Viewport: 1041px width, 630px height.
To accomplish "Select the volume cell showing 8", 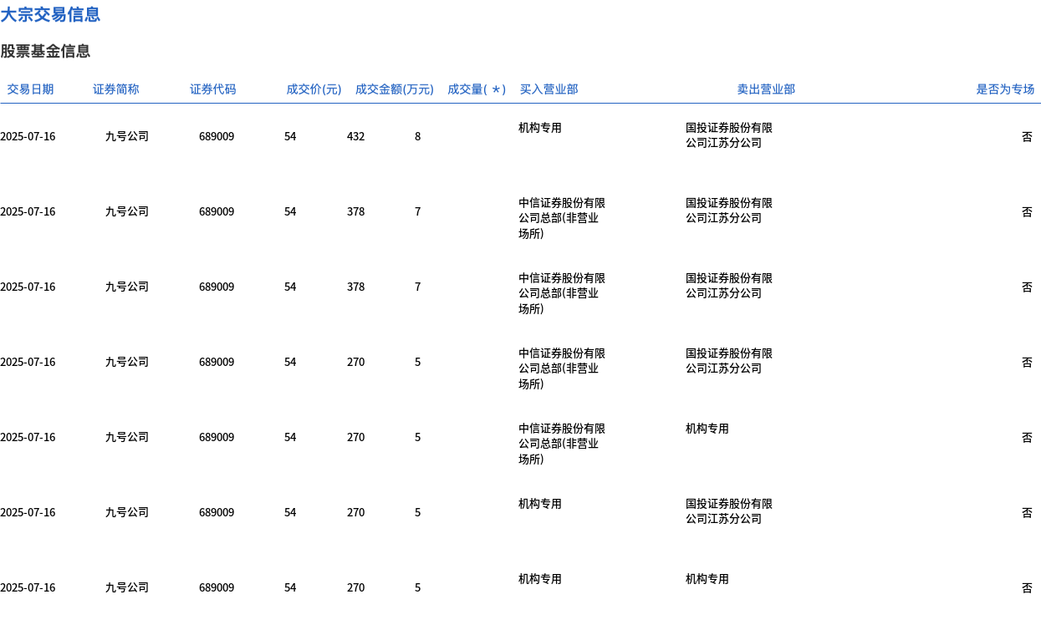I will tap(417, 136).
